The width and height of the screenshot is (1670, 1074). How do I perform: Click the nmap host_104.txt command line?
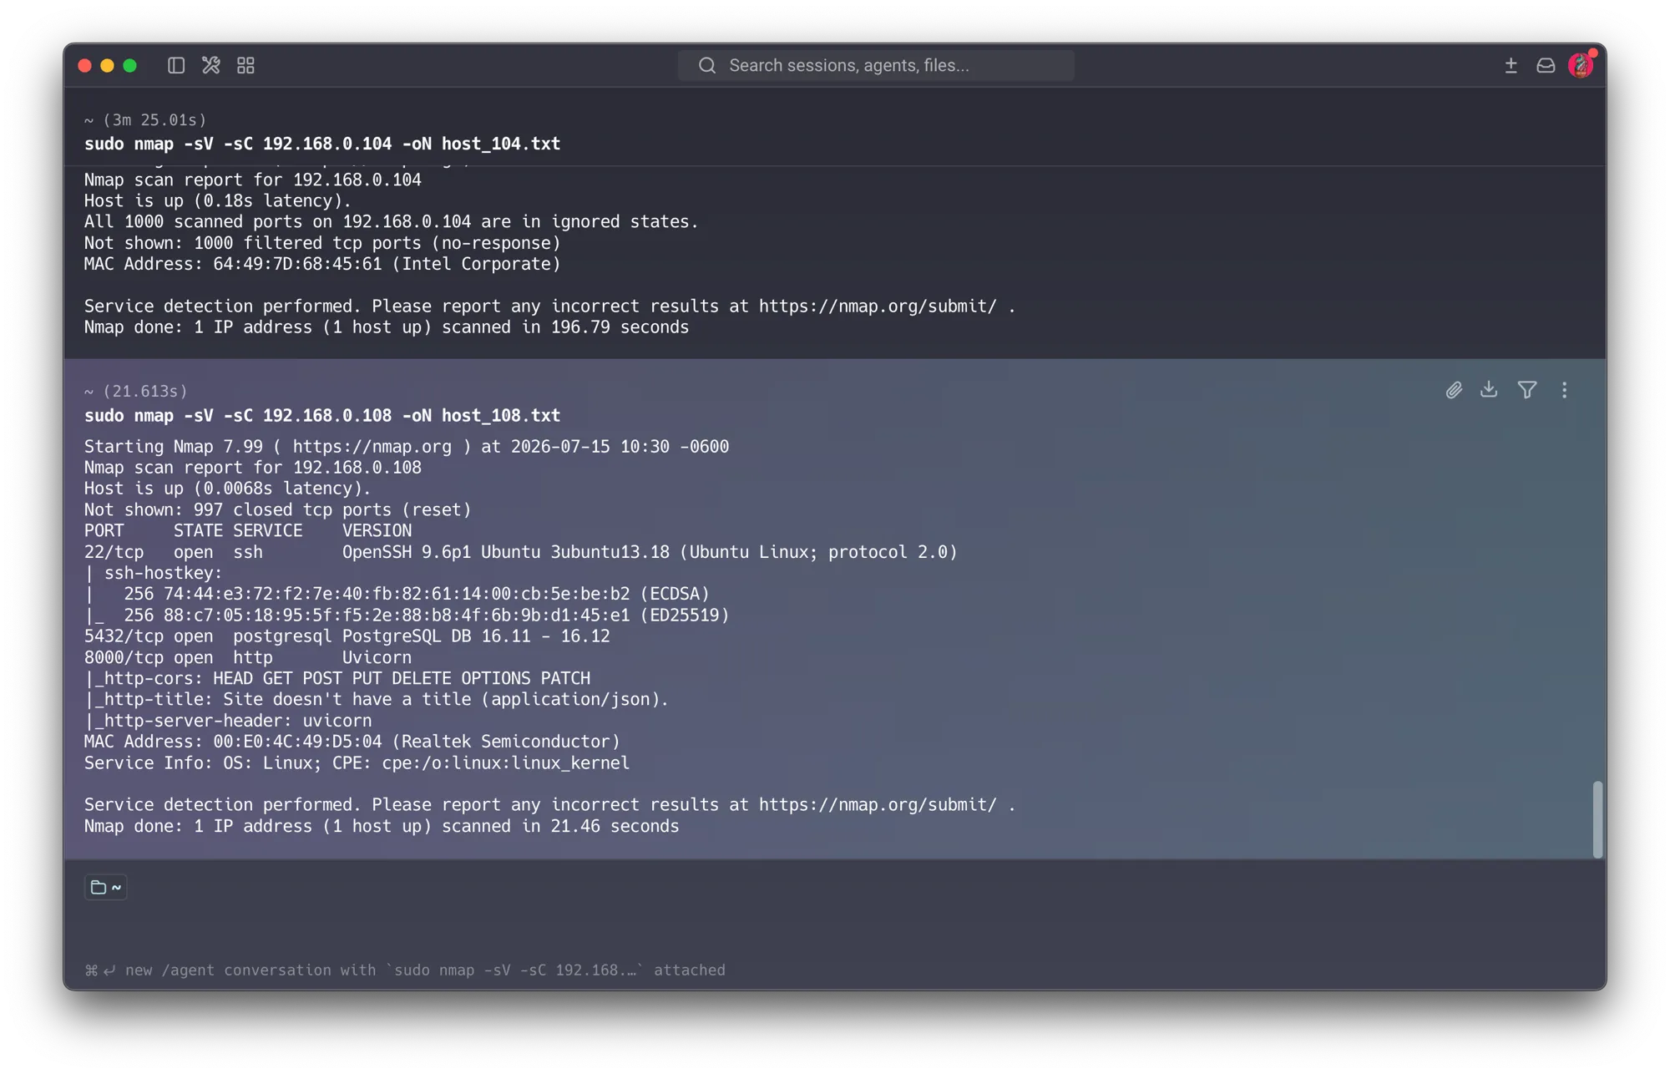322,144
